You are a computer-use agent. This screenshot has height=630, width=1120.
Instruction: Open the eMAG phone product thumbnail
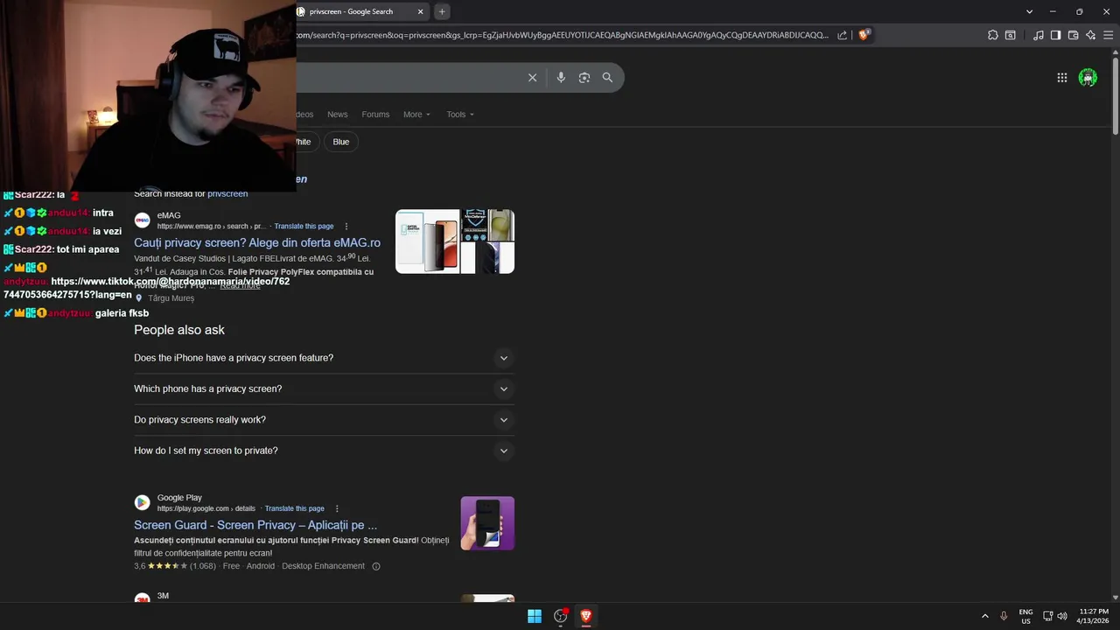[428, 241]
